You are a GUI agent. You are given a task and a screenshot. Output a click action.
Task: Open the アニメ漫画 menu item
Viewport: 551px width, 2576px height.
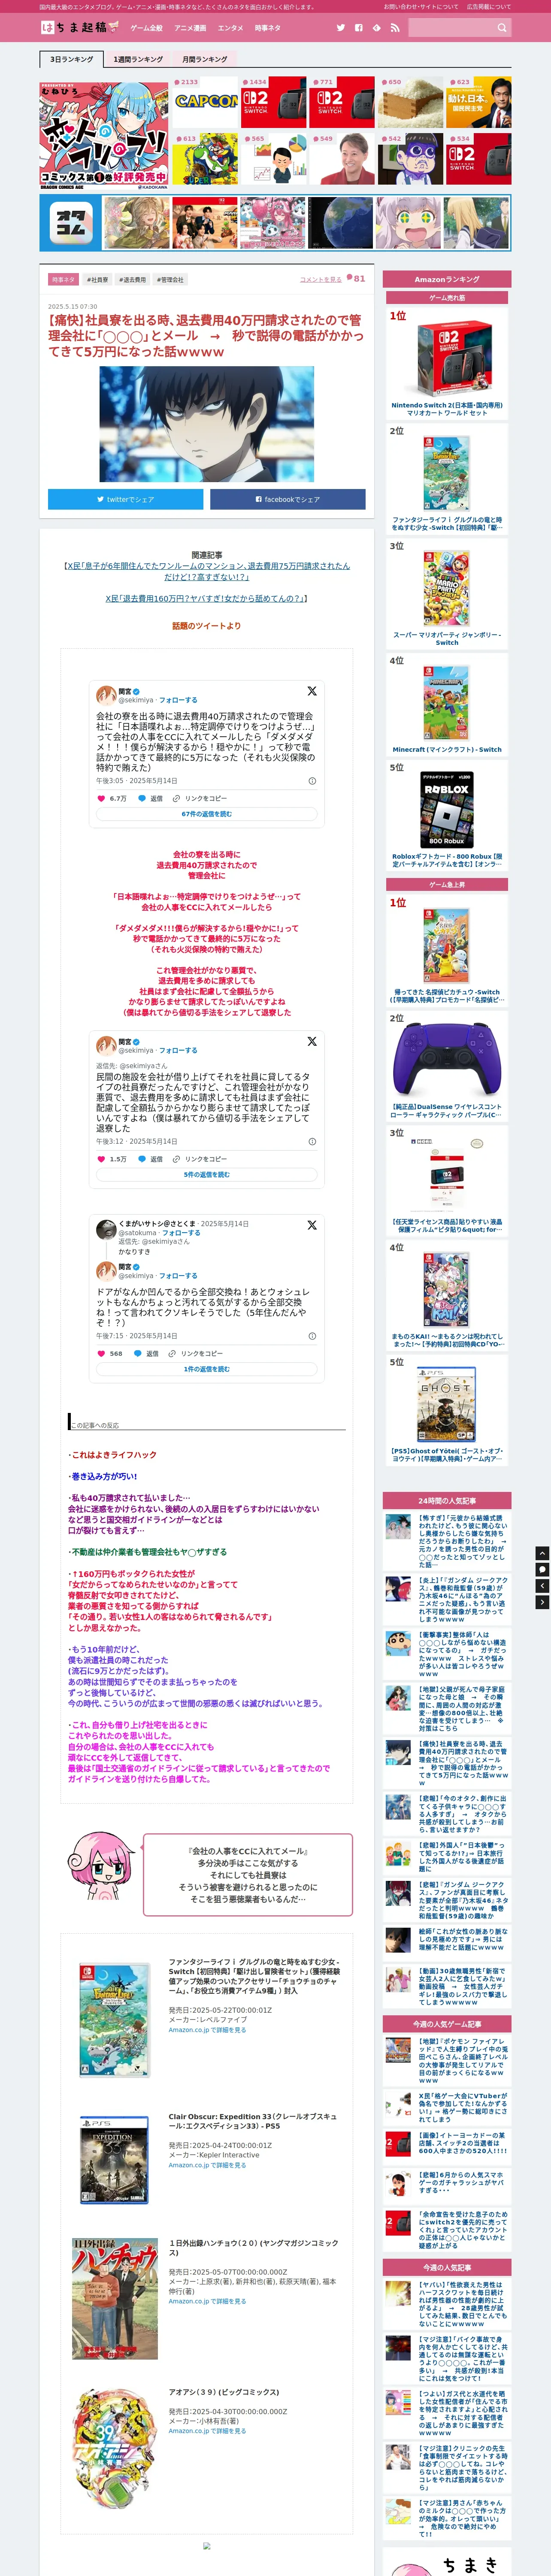(190, 28)
